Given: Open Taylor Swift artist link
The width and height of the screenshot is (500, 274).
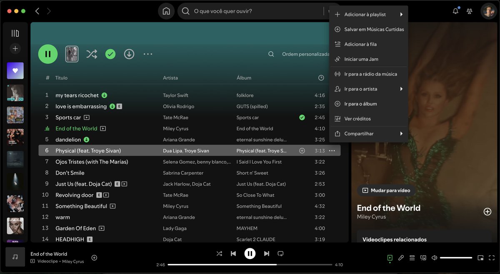Looking at the screenshot, I should (x=175, y=95).
